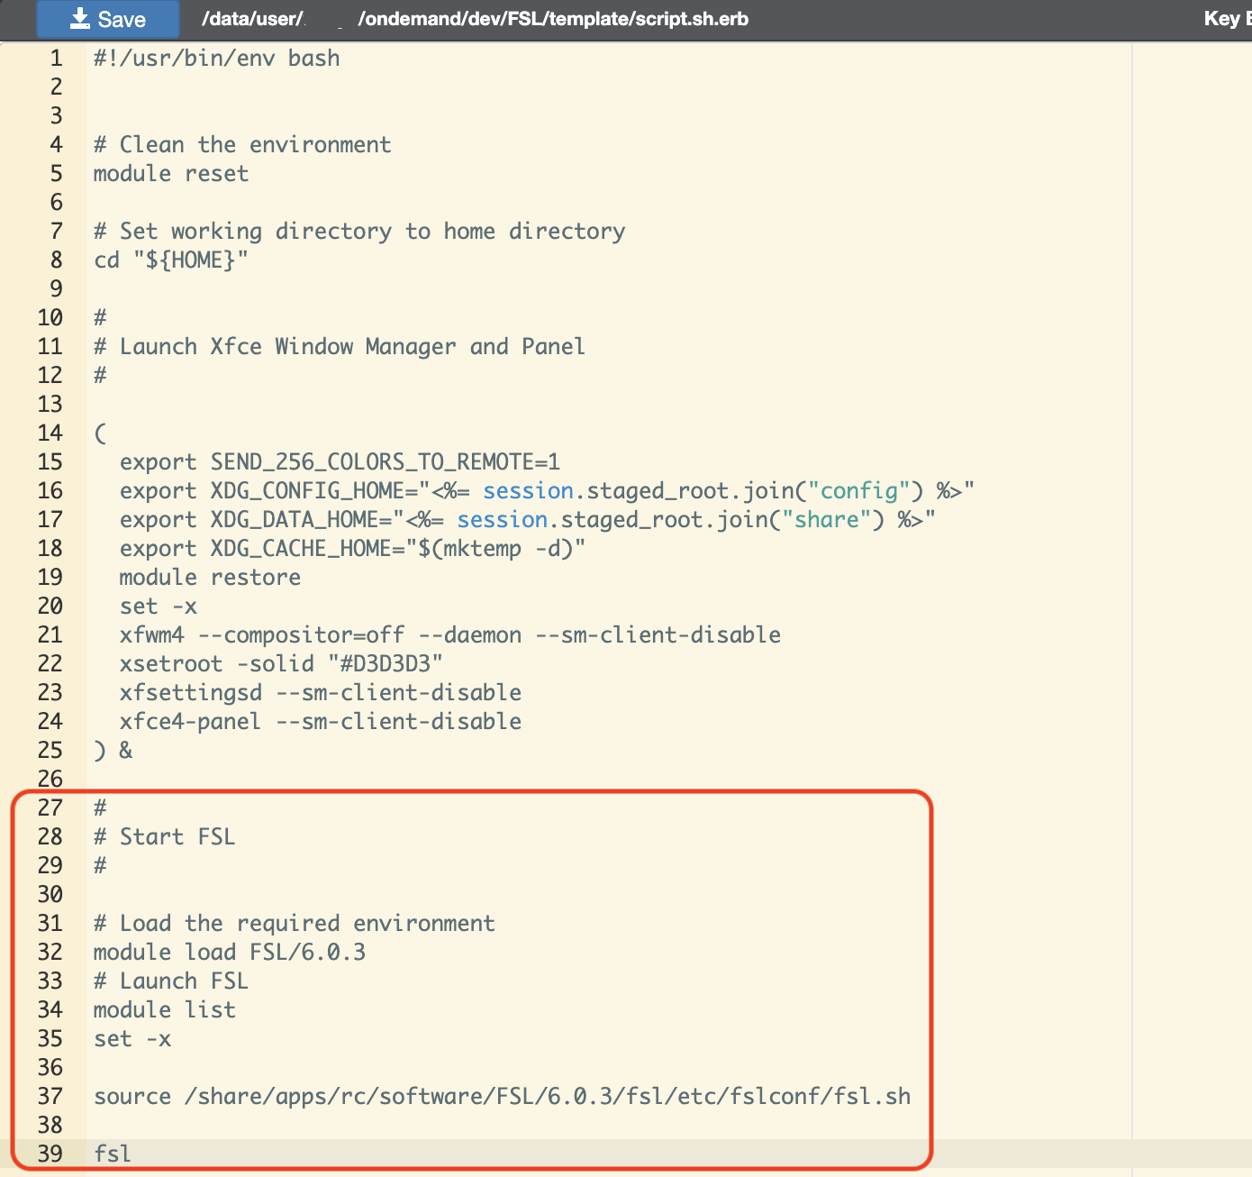
Task: Click line number 39 in the gutter
Action: pos(50,1154)
